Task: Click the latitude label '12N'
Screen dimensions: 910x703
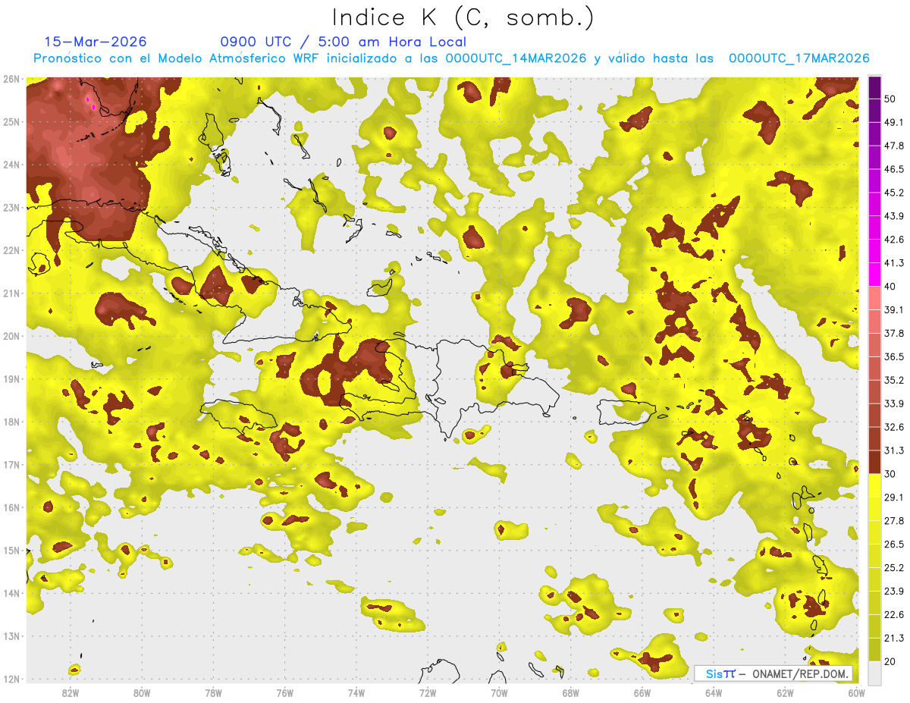Action: [11, 679]
